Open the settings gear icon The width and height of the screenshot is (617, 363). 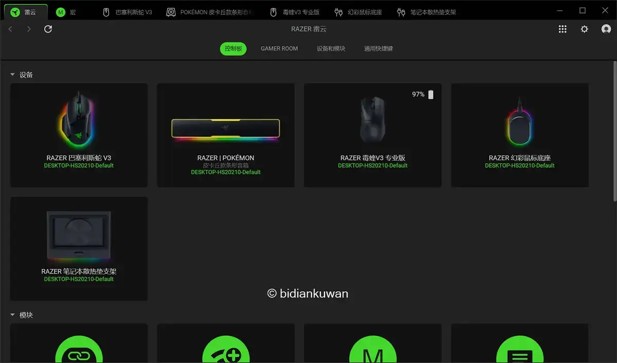coord(585,29)
